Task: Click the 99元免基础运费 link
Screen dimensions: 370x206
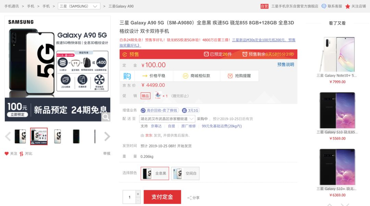Action: tap(222, 126)
